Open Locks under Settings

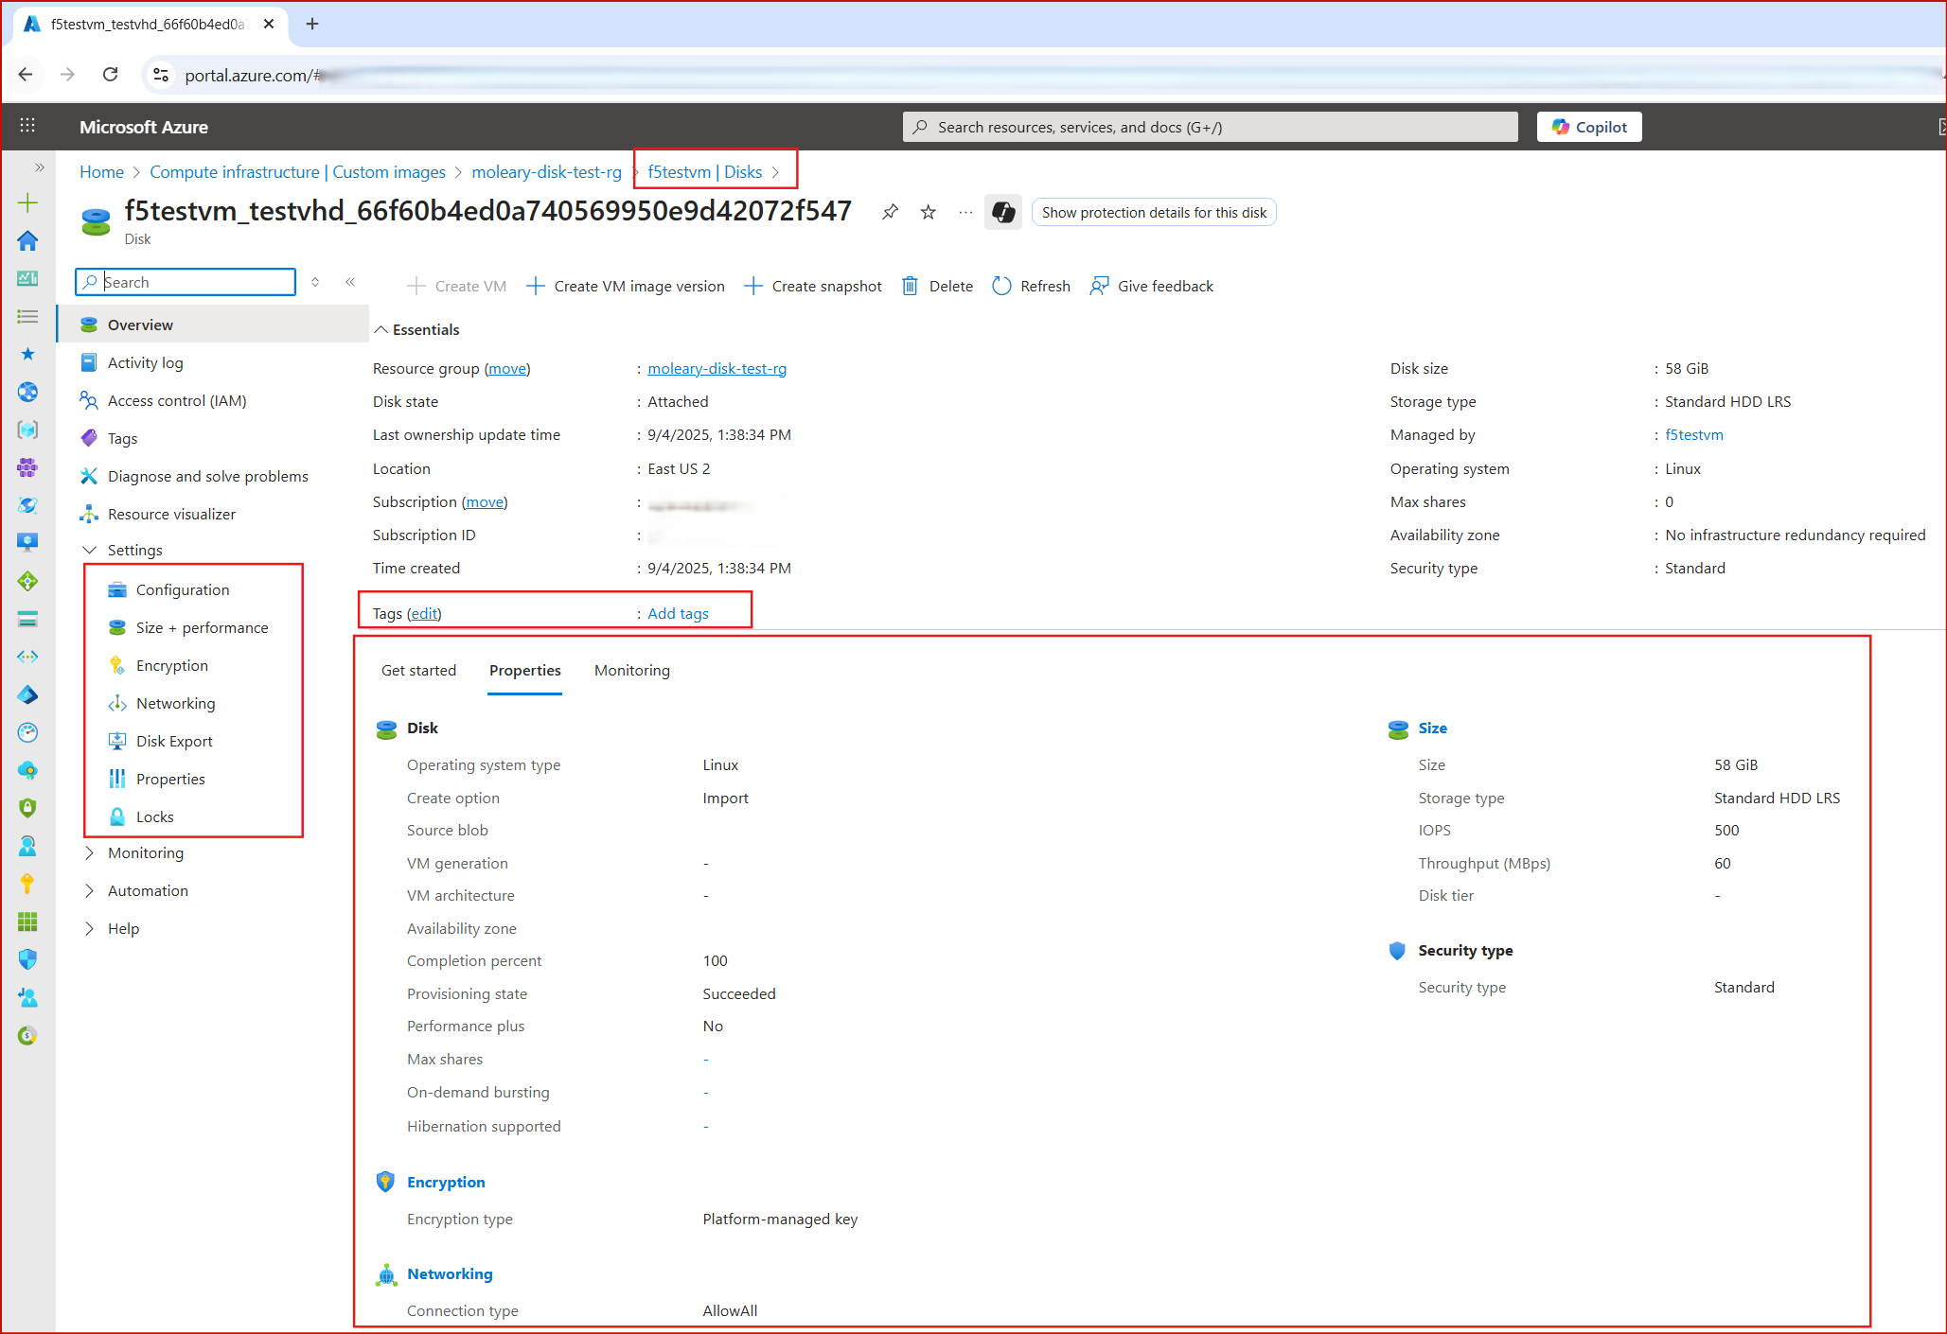[x=154, y=816]
